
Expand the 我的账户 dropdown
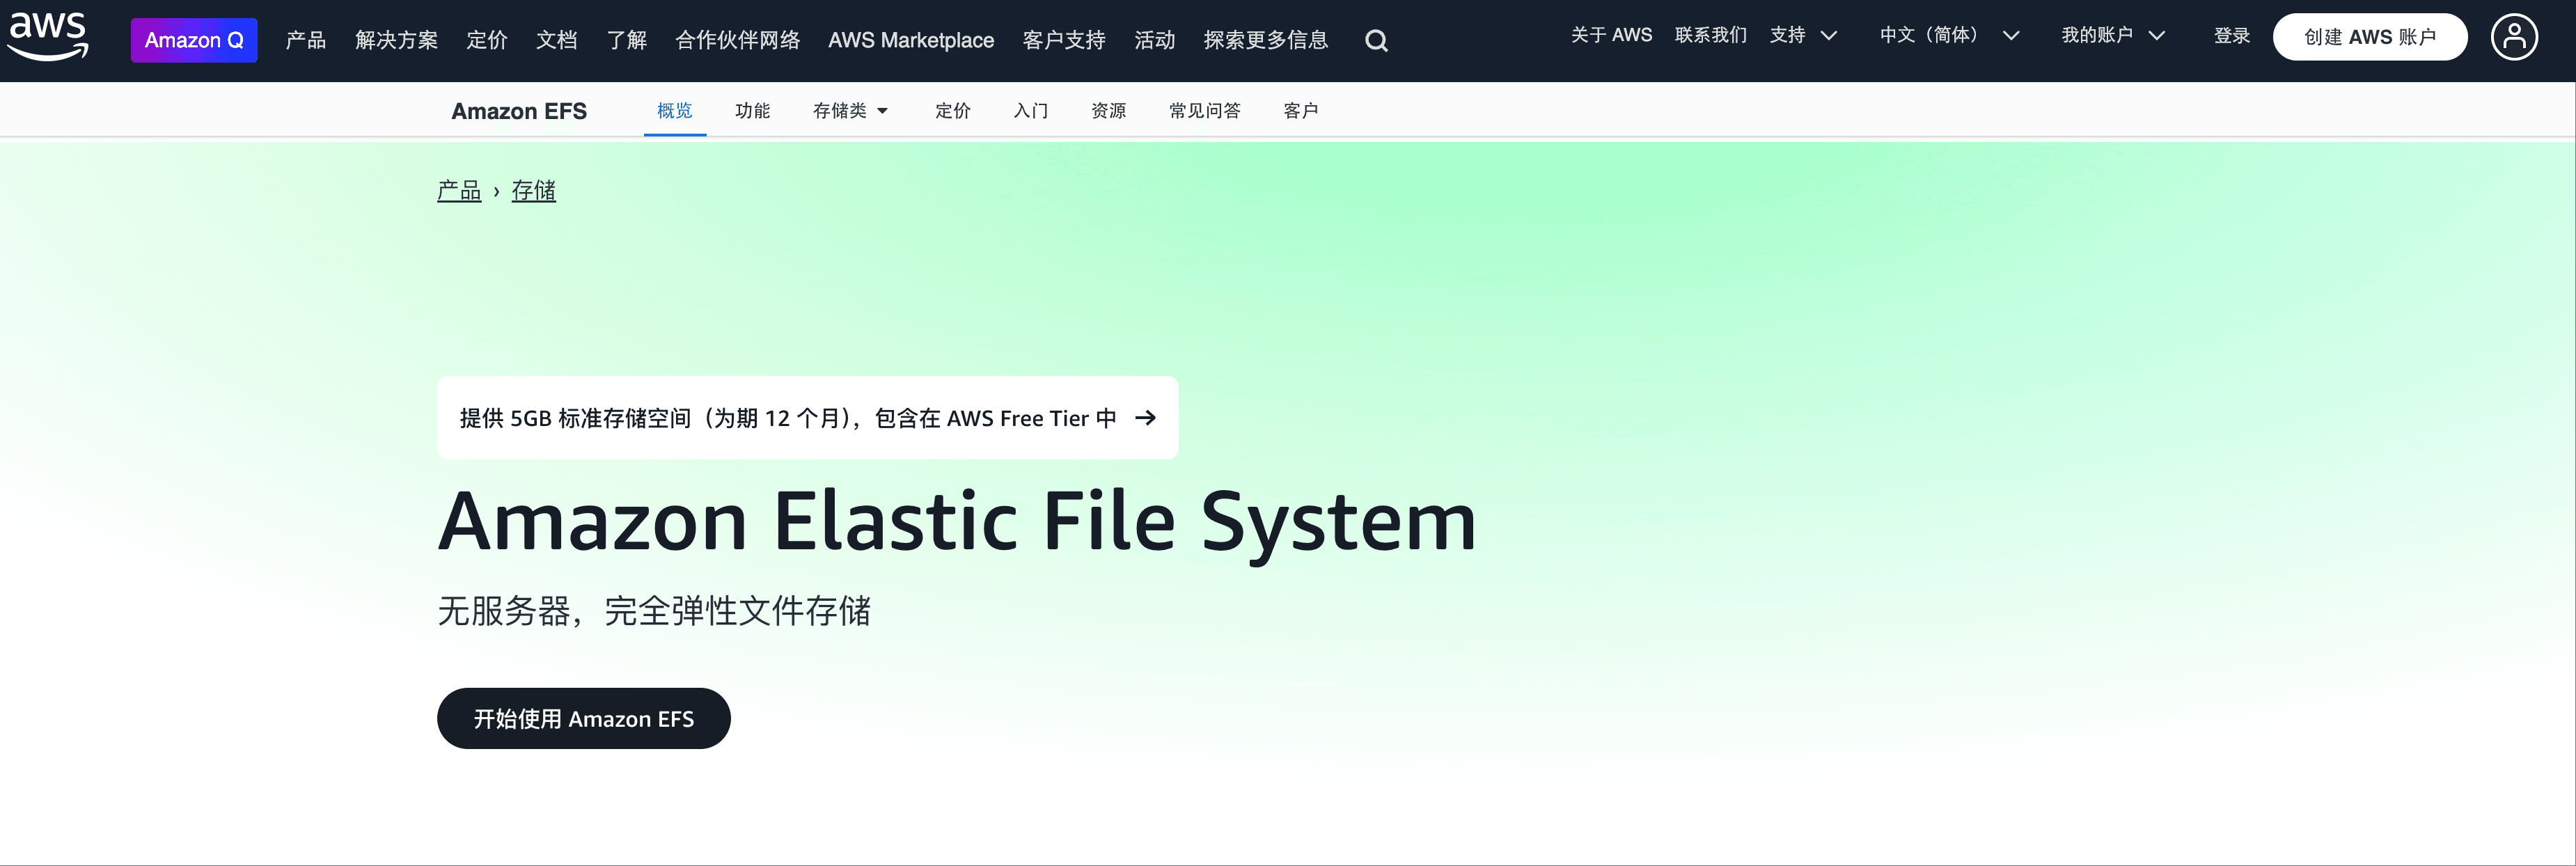pyautogui.click(x=2112, y=36)
